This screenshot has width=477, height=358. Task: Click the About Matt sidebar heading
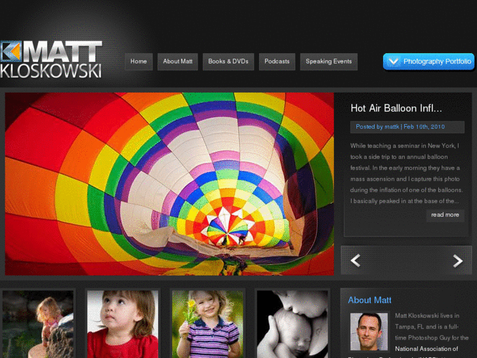pyautogui.click(x=369, y=300)
